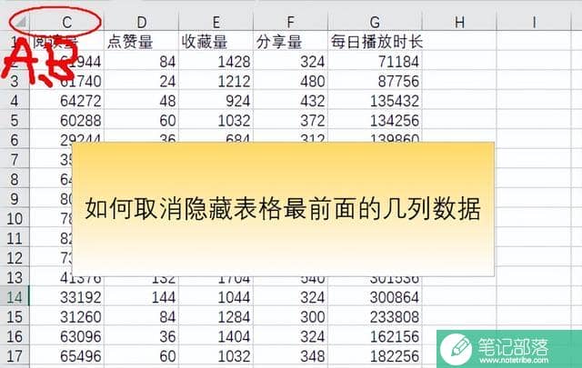Click the 分享量 header cell

291,42
